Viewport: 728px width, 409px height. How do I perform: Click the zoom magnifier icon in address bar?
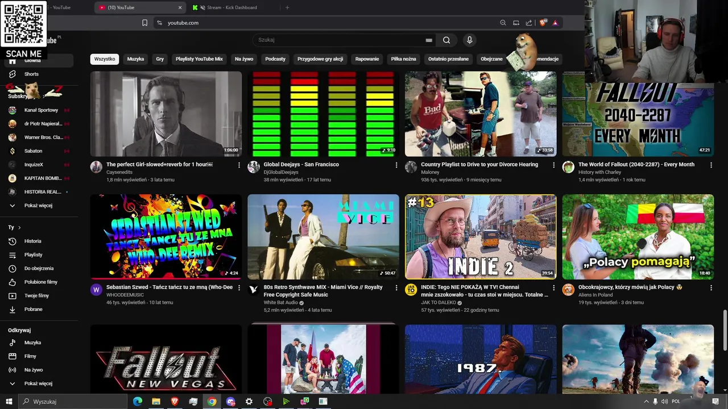click(503, 23)
